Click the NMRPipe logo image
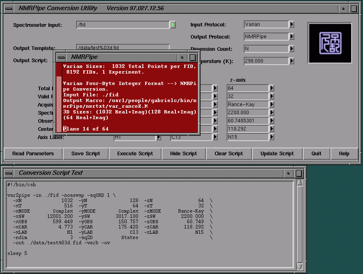Image resolution: width=363 pixels, height=274 pixels. click(330, 43)
